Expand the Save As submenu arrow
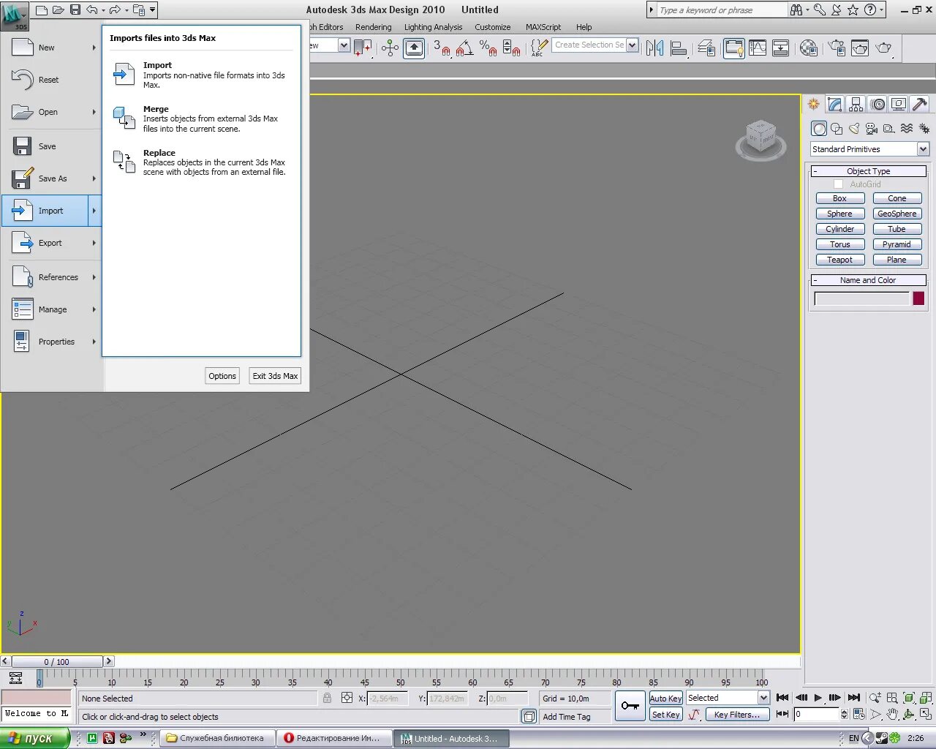Image resolution: width=936 pixels, height=749 pixels. [x=94, y=178]
